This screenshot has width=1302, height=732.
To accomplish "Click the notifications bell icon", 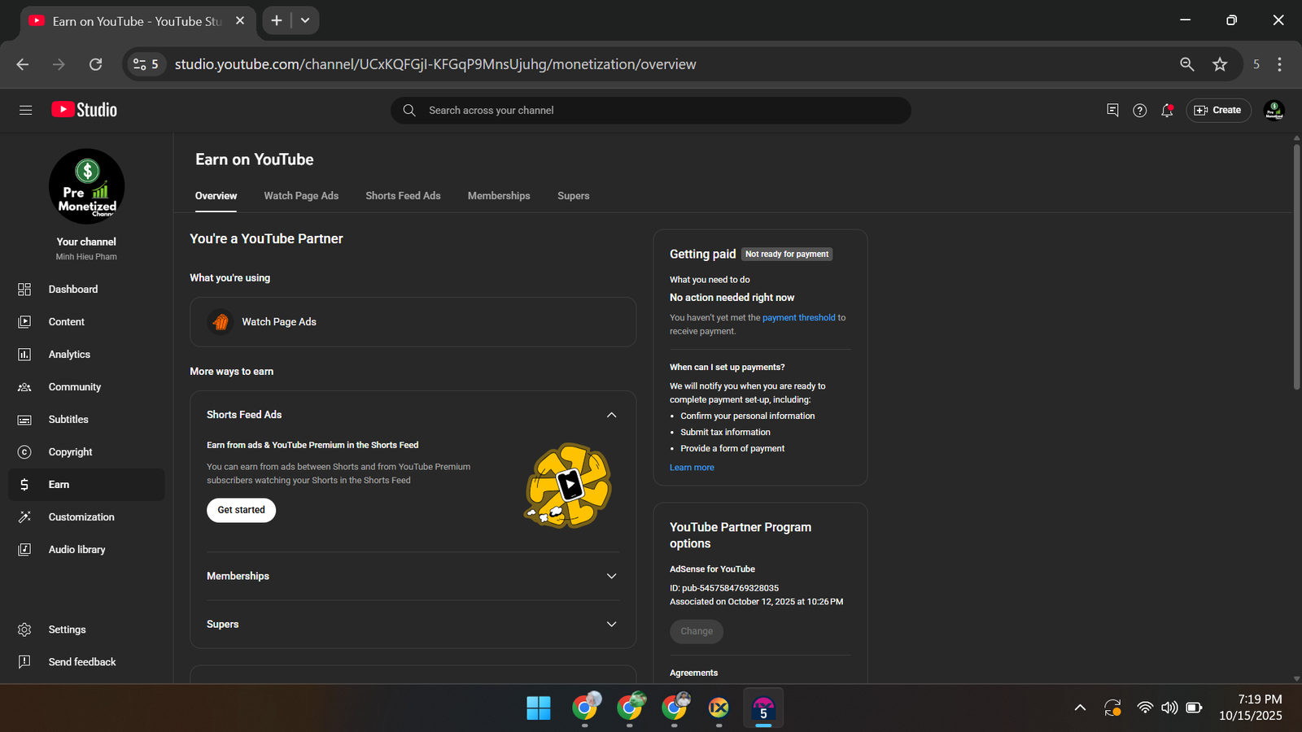I will [x=1167, y=111].
